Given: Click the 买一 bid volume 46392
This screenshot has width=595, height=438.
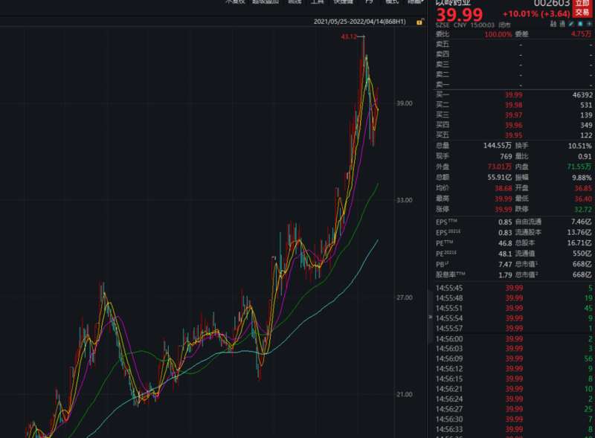Looking at the screenshot, I should [x=582, y=95].
